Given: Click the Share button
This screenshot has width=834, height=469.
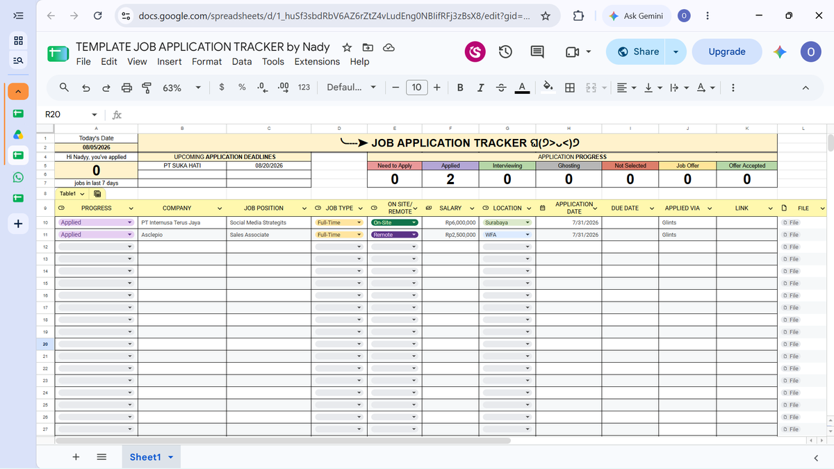Looking at the screenshot, I should [637, 51].
